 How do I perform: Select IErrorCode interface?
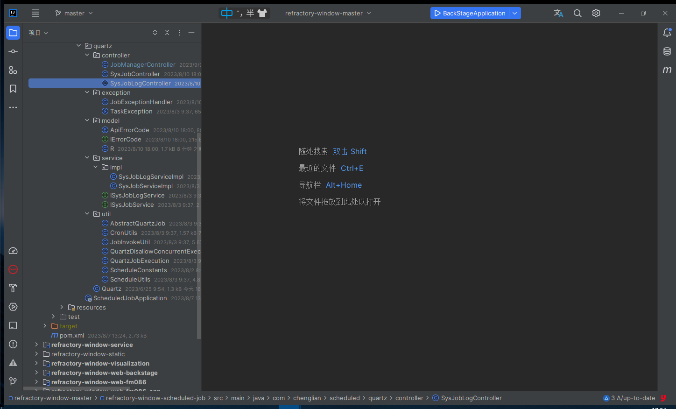click(126, 139)
